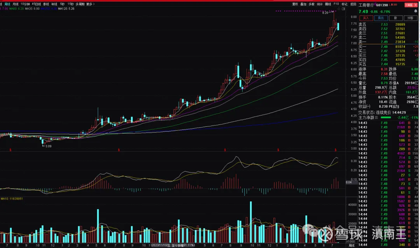
Task: Click the 8.20 high price marker
Action: [x=325, y=13]
